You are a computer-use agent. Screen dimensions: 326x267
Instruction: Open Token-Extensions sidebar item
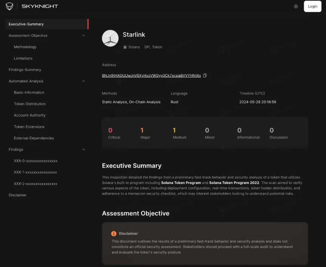pos(29,126)
